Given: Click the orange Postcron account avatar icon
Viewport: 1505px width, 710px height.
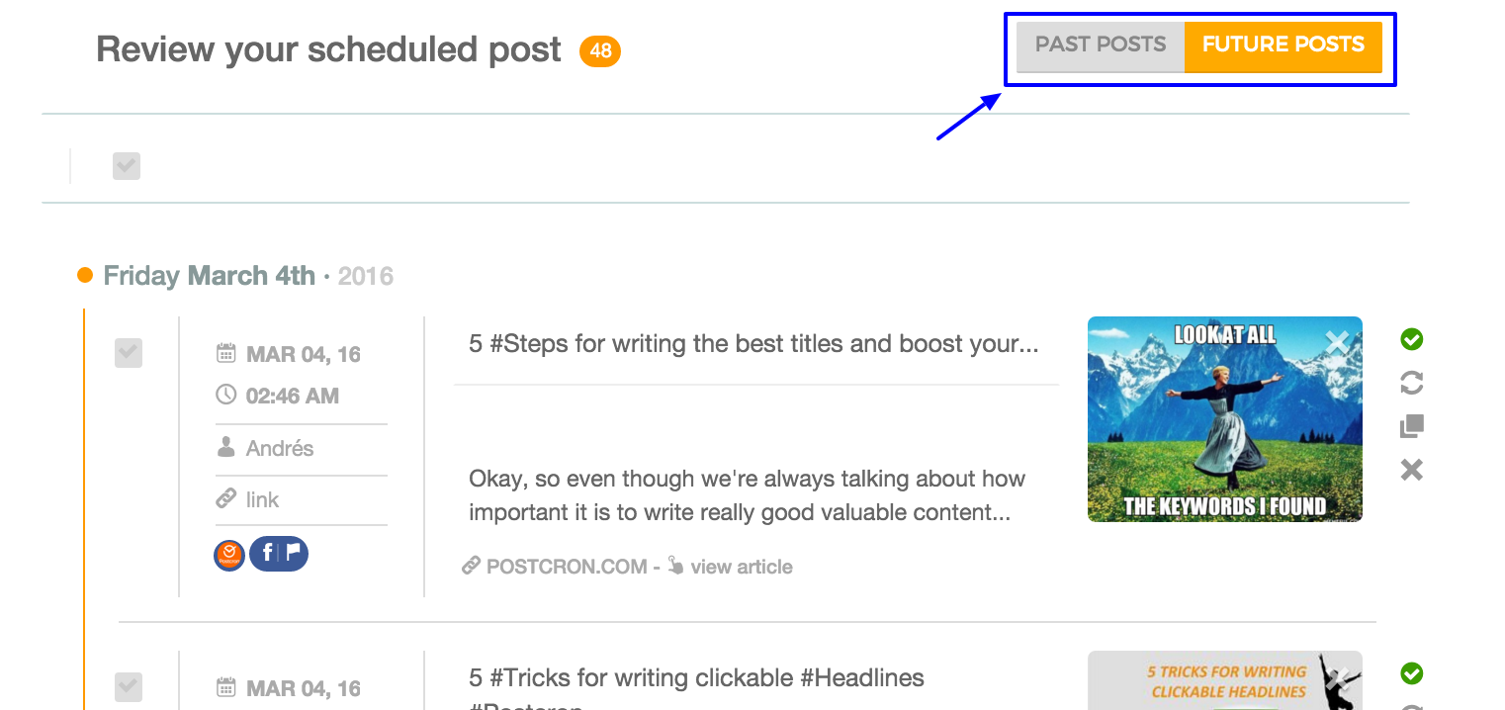Looking at the screenshot, I should (229, 554).
